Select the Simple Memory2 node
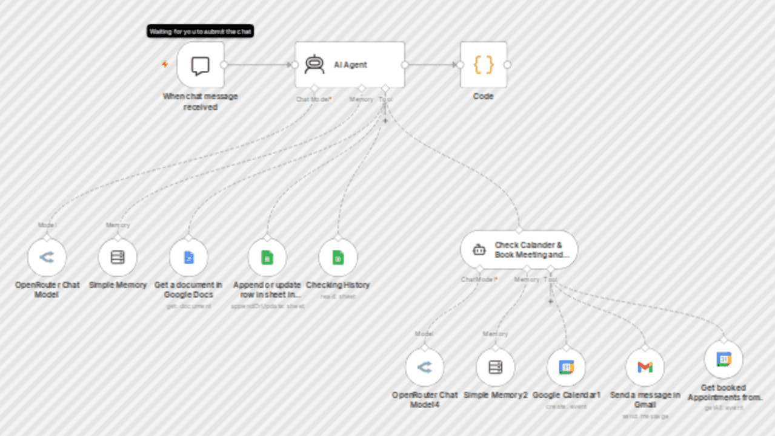Screen dimensions: 775x436 (x=495, y=367)
